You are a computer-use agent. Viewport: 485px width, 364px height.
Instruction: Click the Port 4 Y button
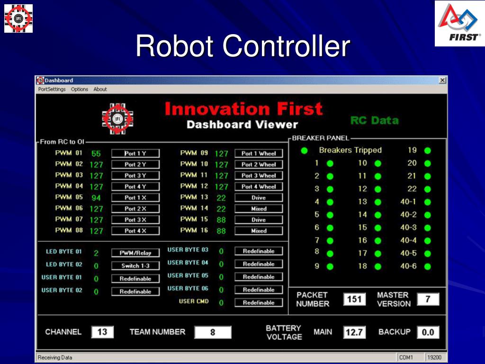tap(135, 186)
